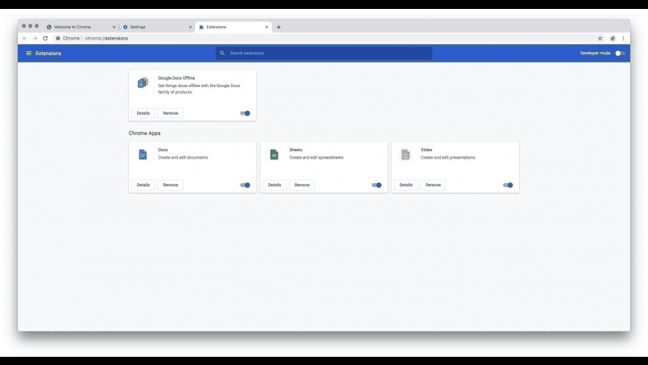The height and width of the screenshot is (365, 648).
Task: Click 'Create and edit documents' text
Action: pos(183,157)
